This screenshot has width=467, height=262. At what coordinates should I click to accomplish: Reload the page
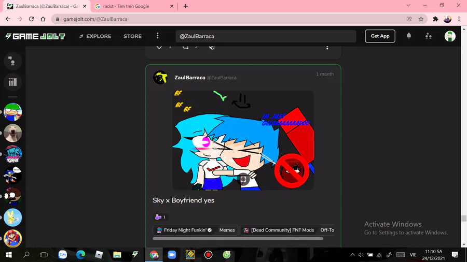pos(31,19)
